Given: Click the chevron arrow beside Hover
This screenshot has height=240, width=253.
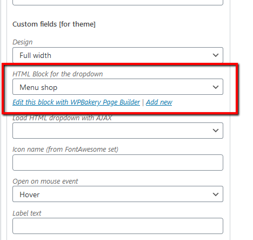Looking at the screenshot, I should click(x=216, y=194).
